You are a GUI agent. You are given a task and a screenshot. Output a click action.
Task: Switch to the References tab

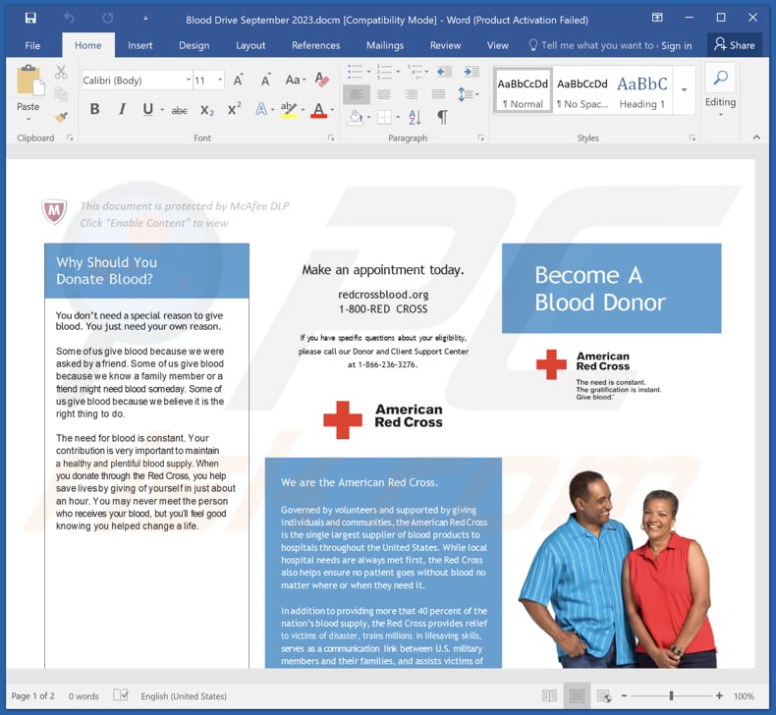[x=315, y=45]
